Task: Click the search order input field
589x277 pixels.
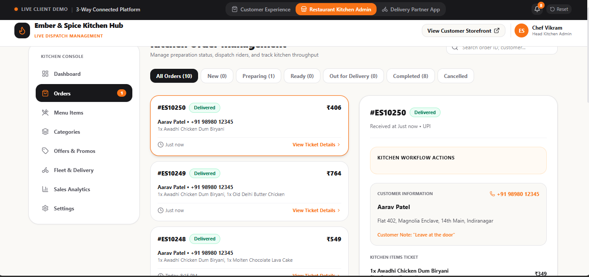Action: (x=502, y=47)
